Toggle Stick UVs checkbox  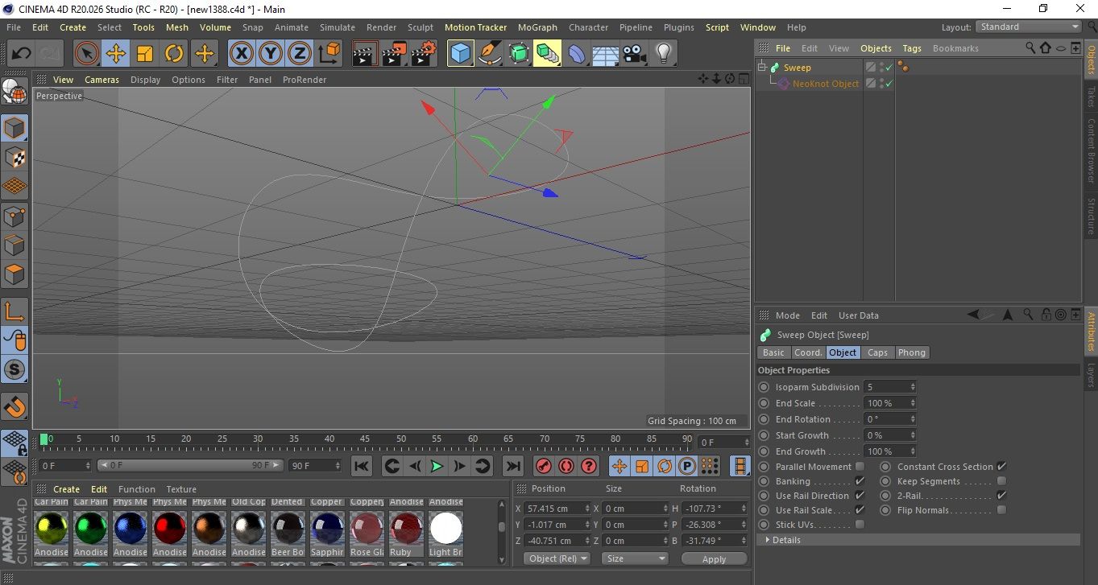[860, 525]
